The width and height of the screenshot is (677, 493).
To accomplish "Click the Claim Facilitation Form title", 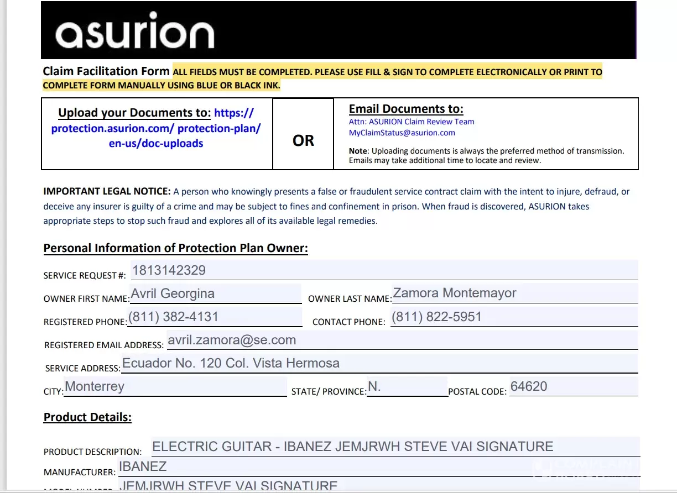I will pyautogui.click(x=106, y=71).
